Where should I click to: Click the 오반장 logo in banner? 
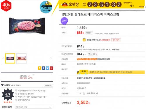coord(70,4)
